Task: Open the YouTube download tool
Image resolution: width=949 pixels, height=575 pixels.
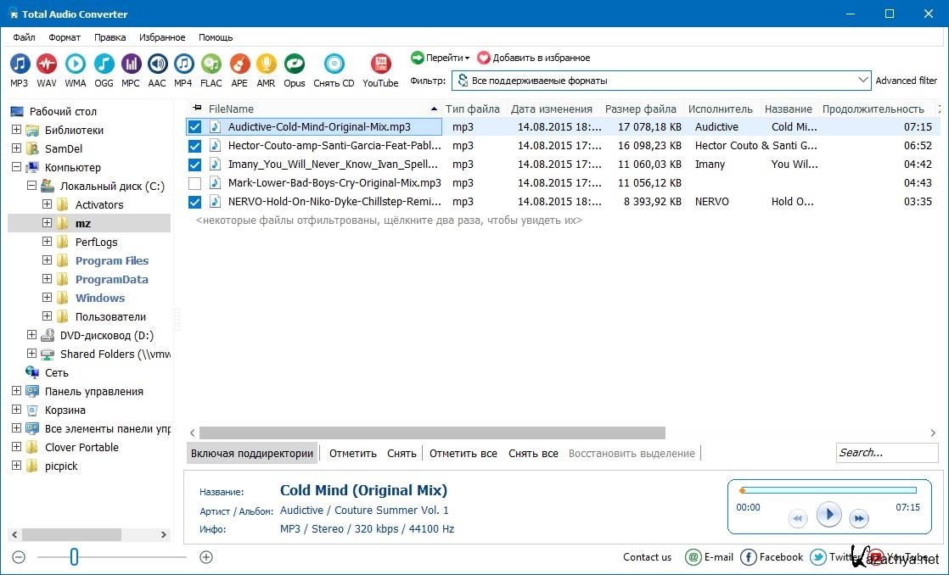Action: [380, 64]
